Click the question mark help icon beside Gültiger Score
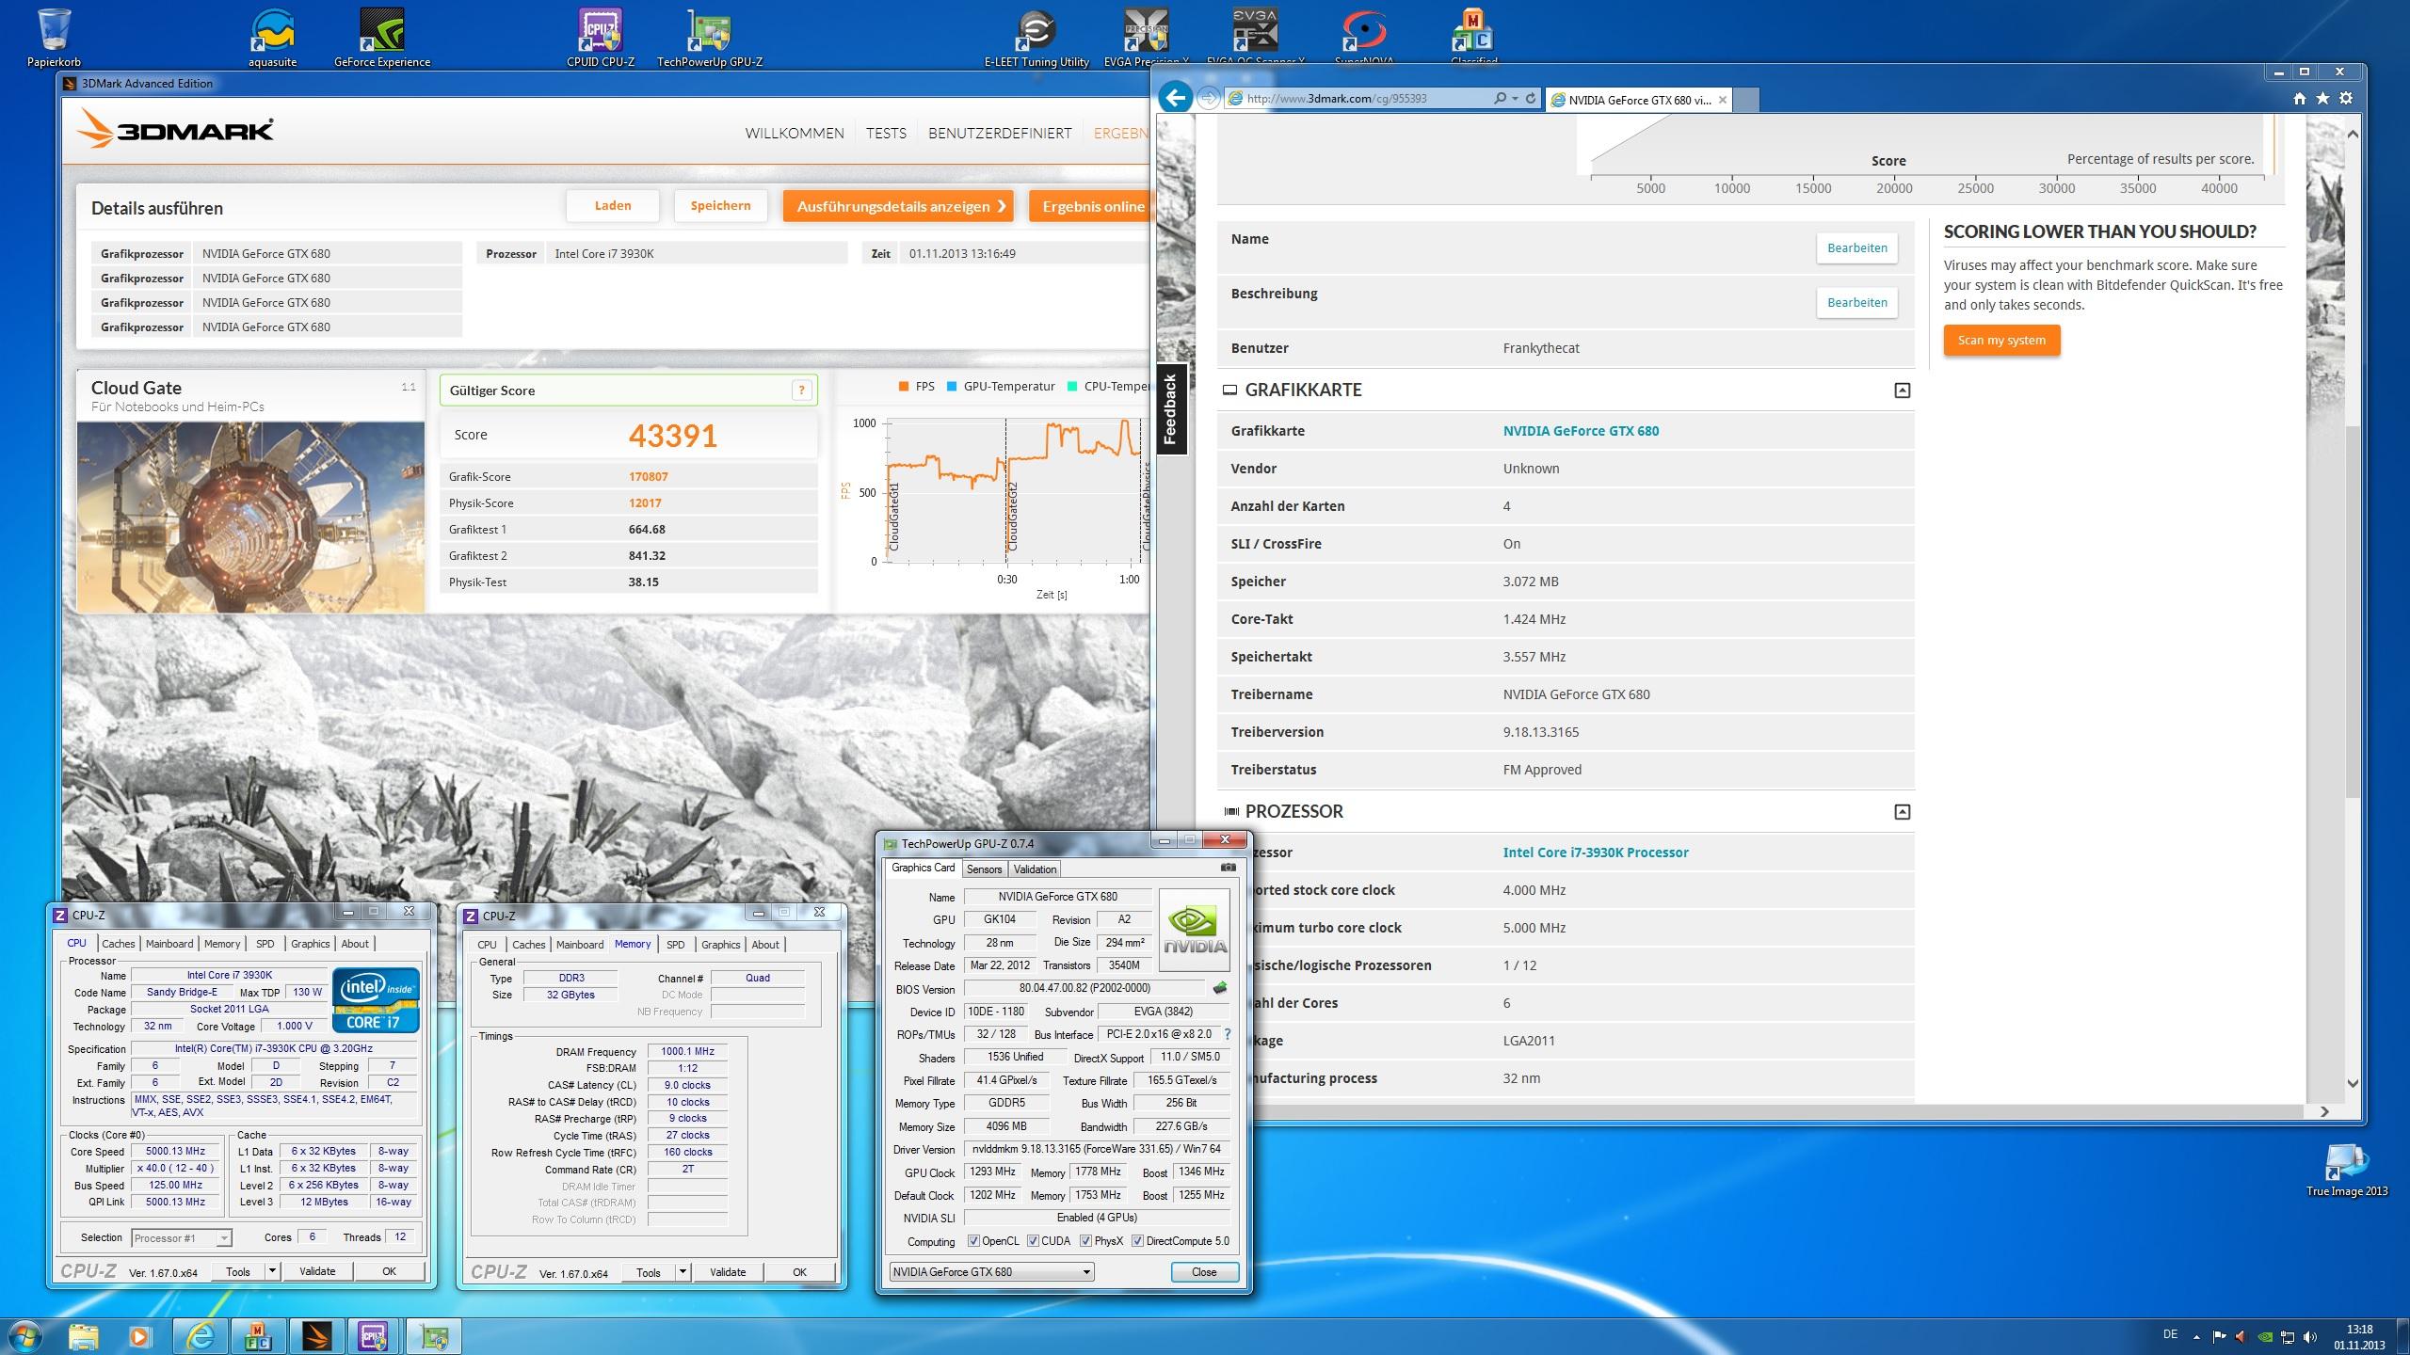This screenshot has height=1355, width=2410. pyautogui.click(x=801, y=391)
